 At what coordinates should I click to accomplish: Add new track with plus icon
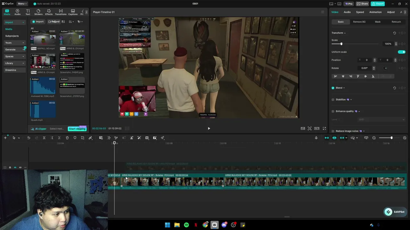(x=5, y=138)
